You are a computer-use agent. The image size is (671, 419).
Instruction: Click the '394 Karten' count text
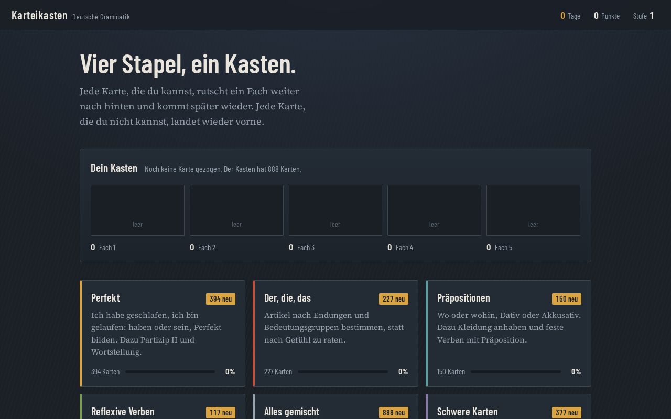pos(105,372)
